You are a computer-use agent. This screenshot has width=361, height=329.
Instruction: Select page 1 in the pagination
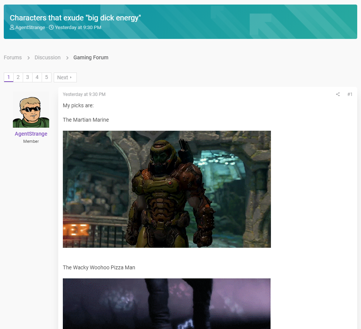pyautogui.click(x=9, y=77)
